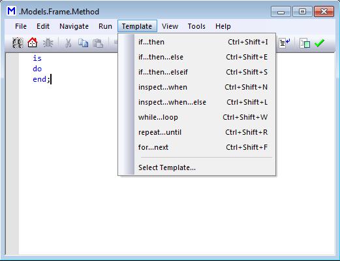Screen dimensions: 340x261
Task: Click the 'is' keyword in code
Action: pyautogui.click(x=37, y=58)
